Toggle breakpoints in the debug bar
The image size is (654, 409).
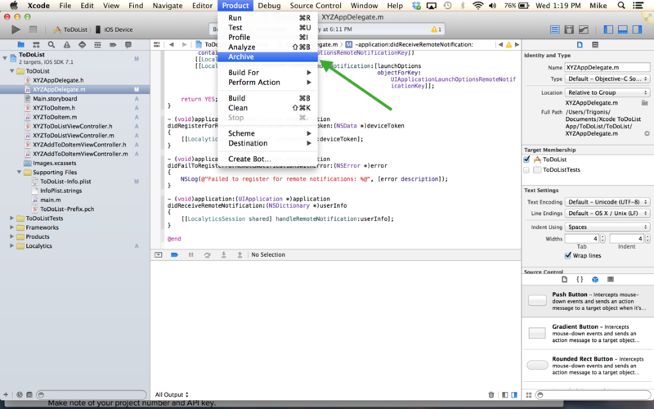pos(174,254)
